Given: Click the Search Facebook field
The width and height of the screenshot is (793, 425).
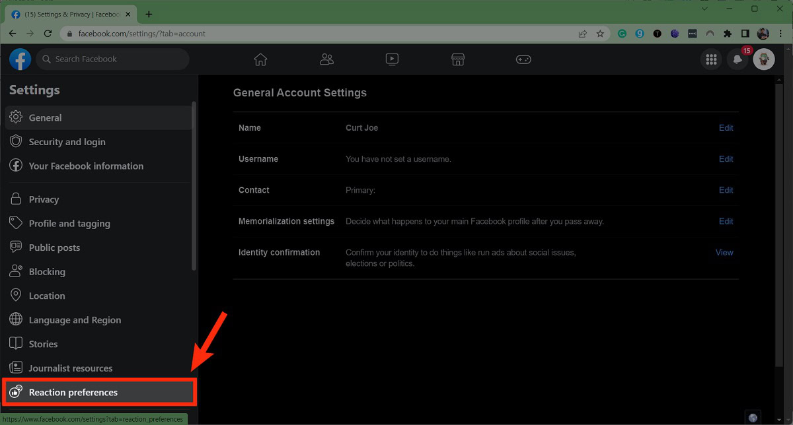Looking at the screenshot, I should click(112, 59).
